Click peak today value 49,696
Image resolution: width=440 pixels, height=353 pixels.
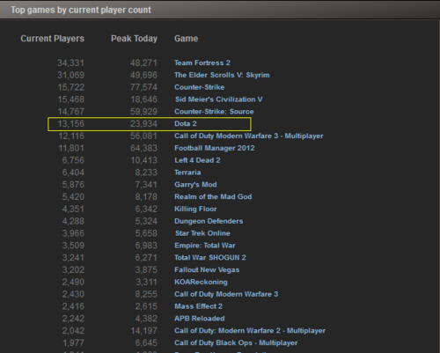(x=143, y=75)
